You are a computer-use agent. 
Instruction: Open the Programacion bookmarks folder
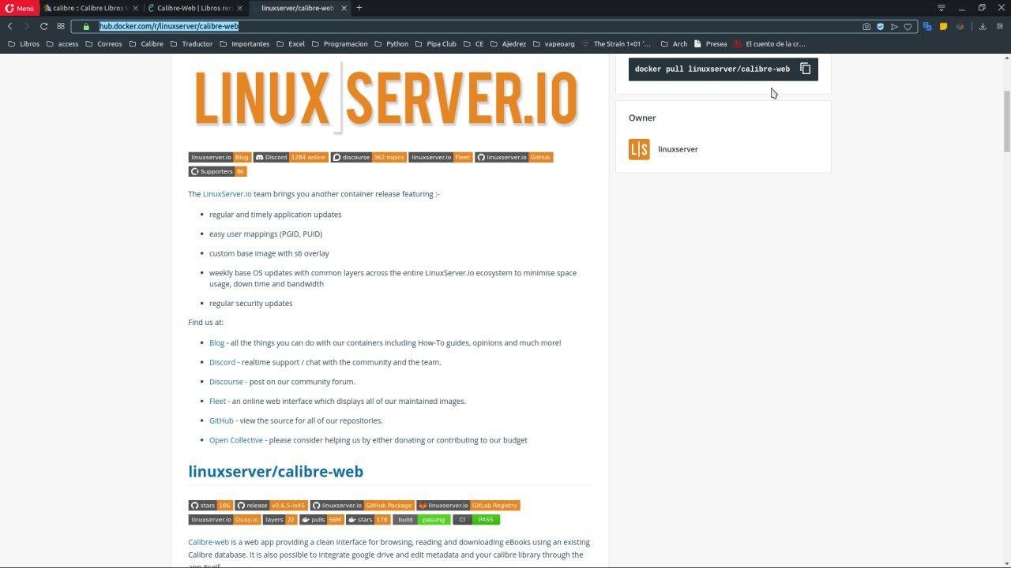[x=340, y=44]
